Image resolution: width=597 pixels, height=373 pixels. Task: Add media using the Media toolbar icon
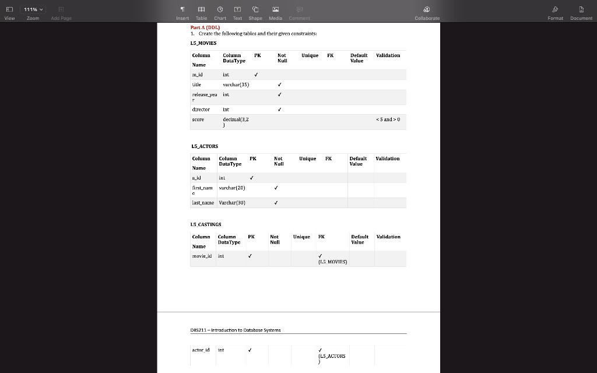coord(275,10)
